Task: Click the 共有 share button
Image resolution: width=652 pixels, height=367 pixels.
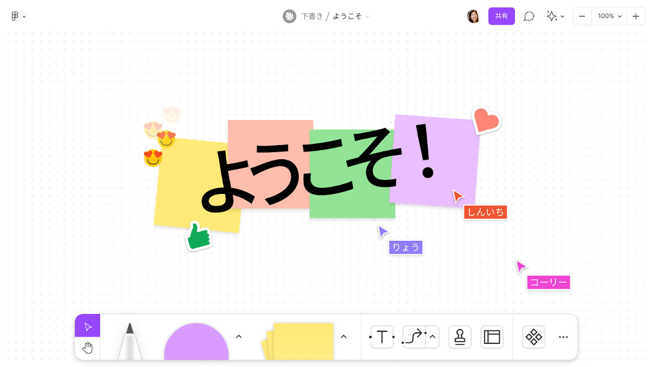Action: click(501, 16)
